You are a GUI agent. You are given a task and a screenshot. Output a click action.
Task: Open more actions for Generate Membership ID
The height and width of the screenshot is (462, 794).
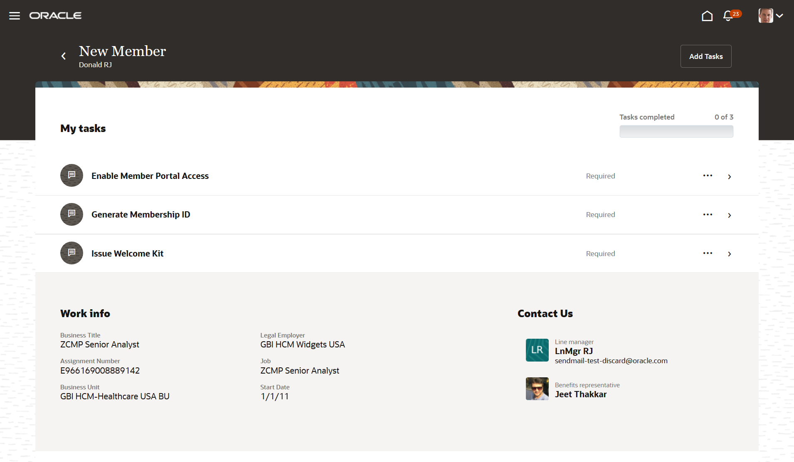coord(708,215)
